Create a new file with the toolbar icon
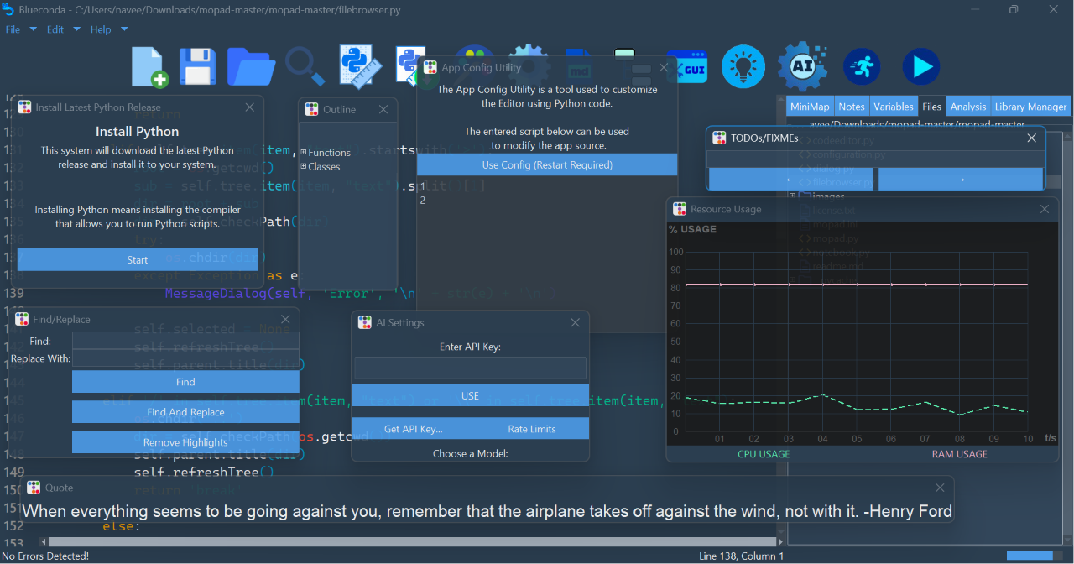 [150, 67]
